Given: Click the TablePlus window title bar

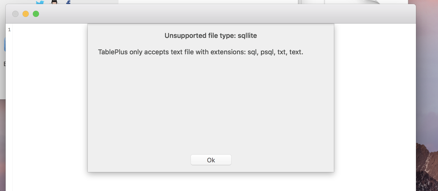Looking at the screenshot, I should [180, 14].
